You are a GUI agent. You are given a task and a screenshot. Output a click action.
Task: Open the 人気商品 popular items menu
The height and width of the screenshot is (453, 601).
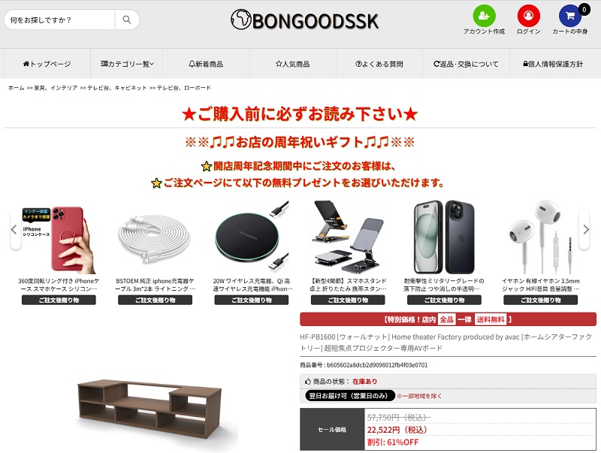coord(292,64)
